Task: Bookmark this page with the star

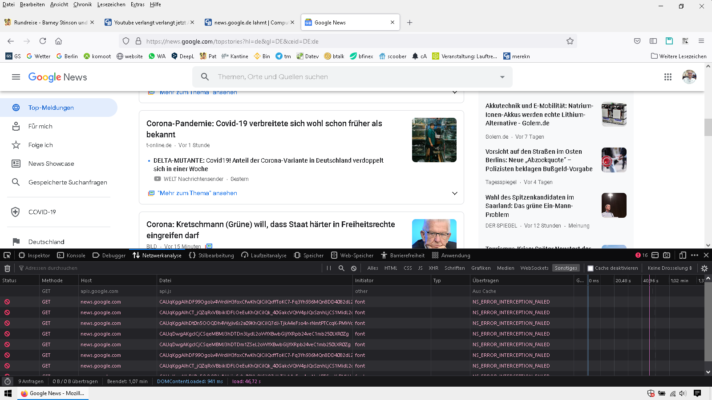Action: (x=570, y=41)
